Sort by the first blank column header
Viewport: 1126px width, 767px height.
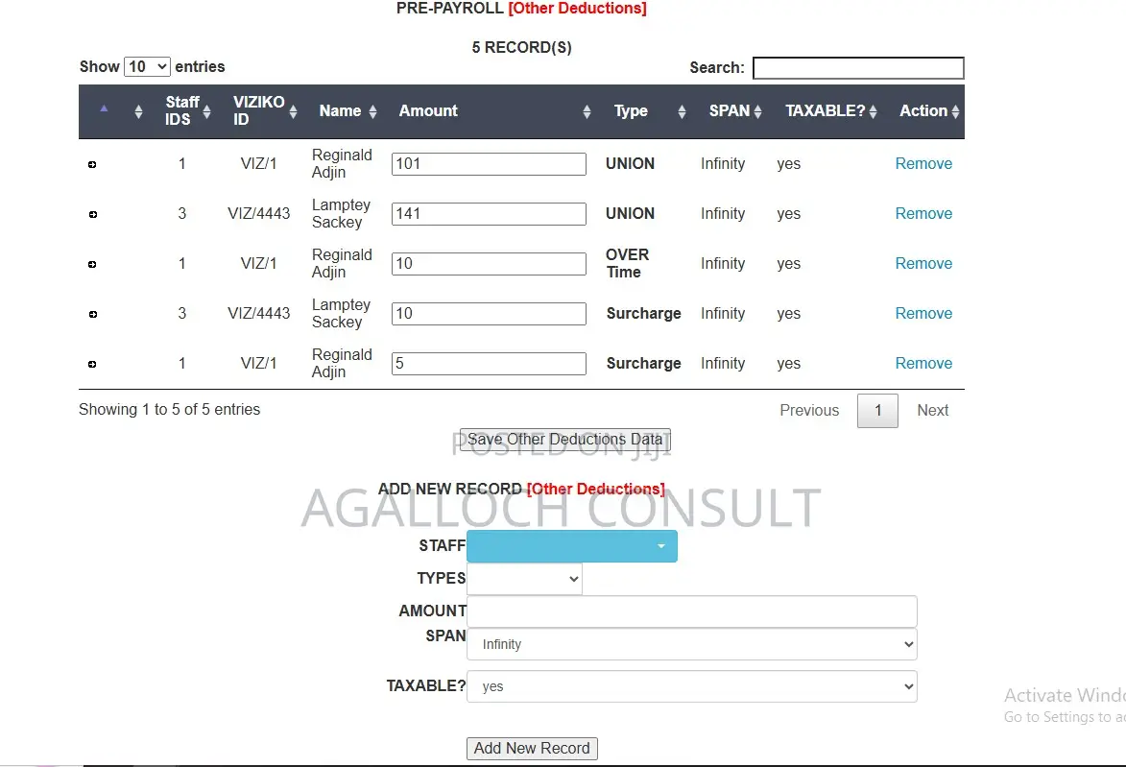click(x=104, y=111)
